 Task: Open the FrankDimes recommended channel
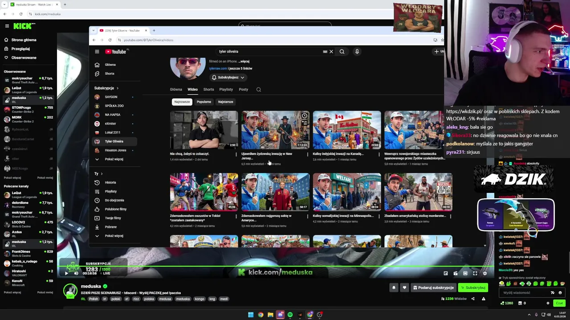28,253
